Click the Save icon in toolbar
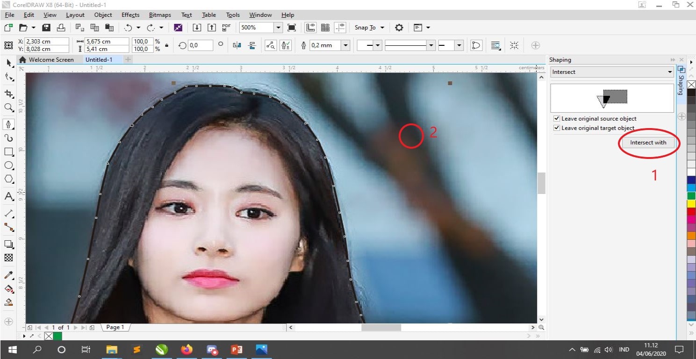Viewport: 696px width, 359px height. (46, 28)
